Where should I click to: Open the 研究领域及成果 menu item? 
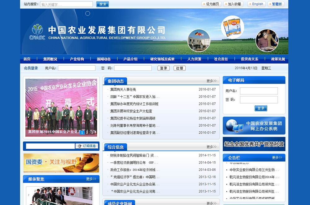click(162, 59)
